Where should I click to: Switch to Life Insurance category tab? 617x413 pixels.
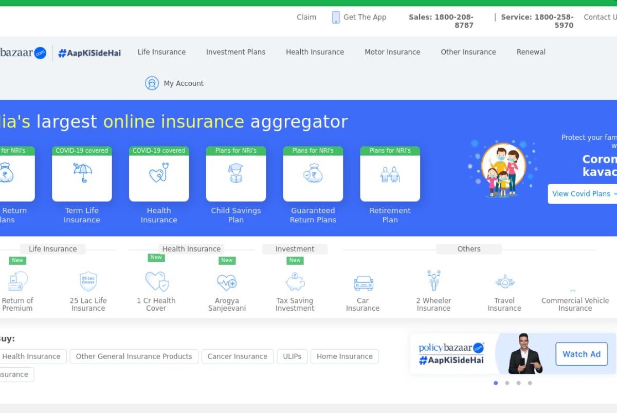[x=52, y=249]
